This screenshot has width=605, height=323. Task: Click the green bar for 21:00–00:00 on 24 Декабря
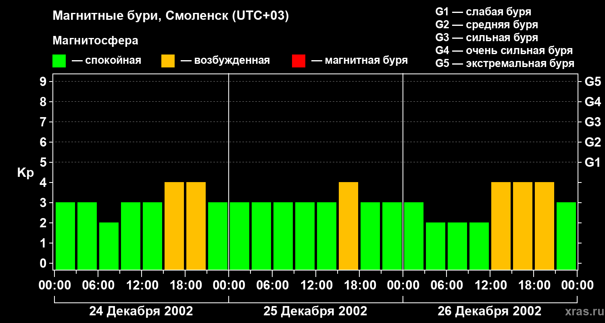click(x=218, y=236)
